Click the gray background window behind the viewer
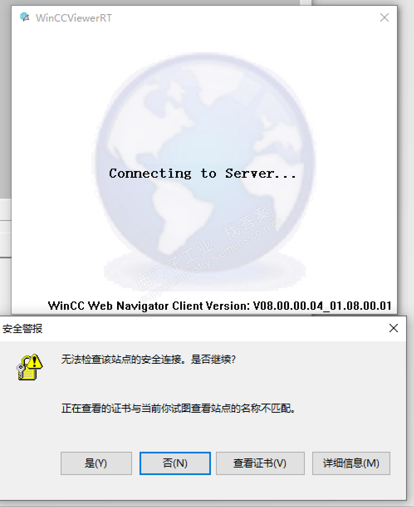This screenshot has width=414, height=507. 5,100
